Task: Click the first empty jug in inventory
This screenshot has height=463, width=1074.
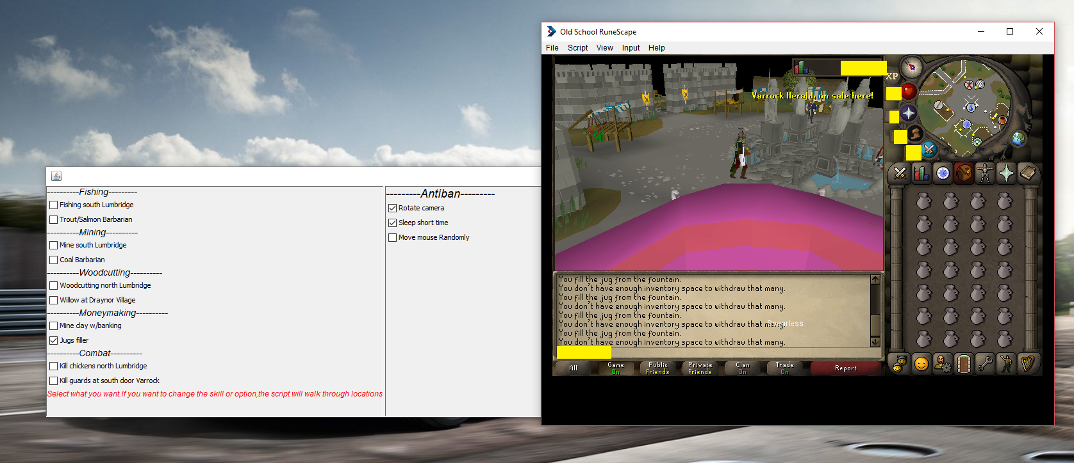Action: pyautogui.click(x=923, y=201)
